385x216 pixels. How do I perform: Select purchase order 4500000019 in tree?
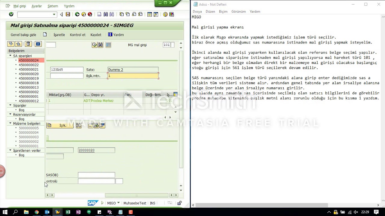29,78
